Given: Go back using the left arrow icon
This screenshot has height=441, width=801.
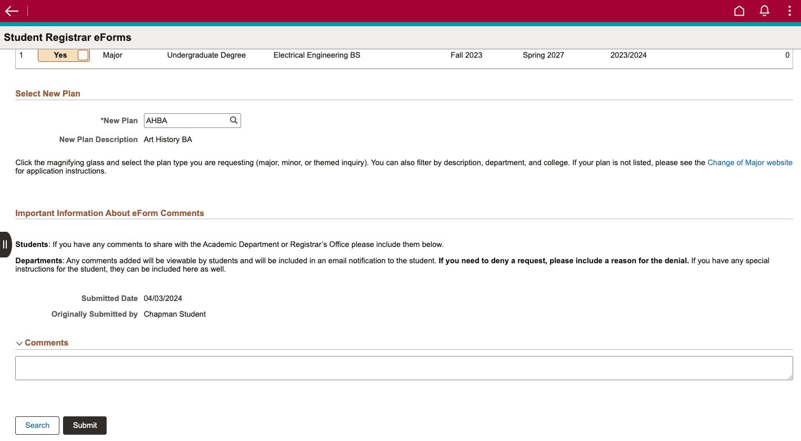Looking at the screenshot, I should [x=12, y=11].
